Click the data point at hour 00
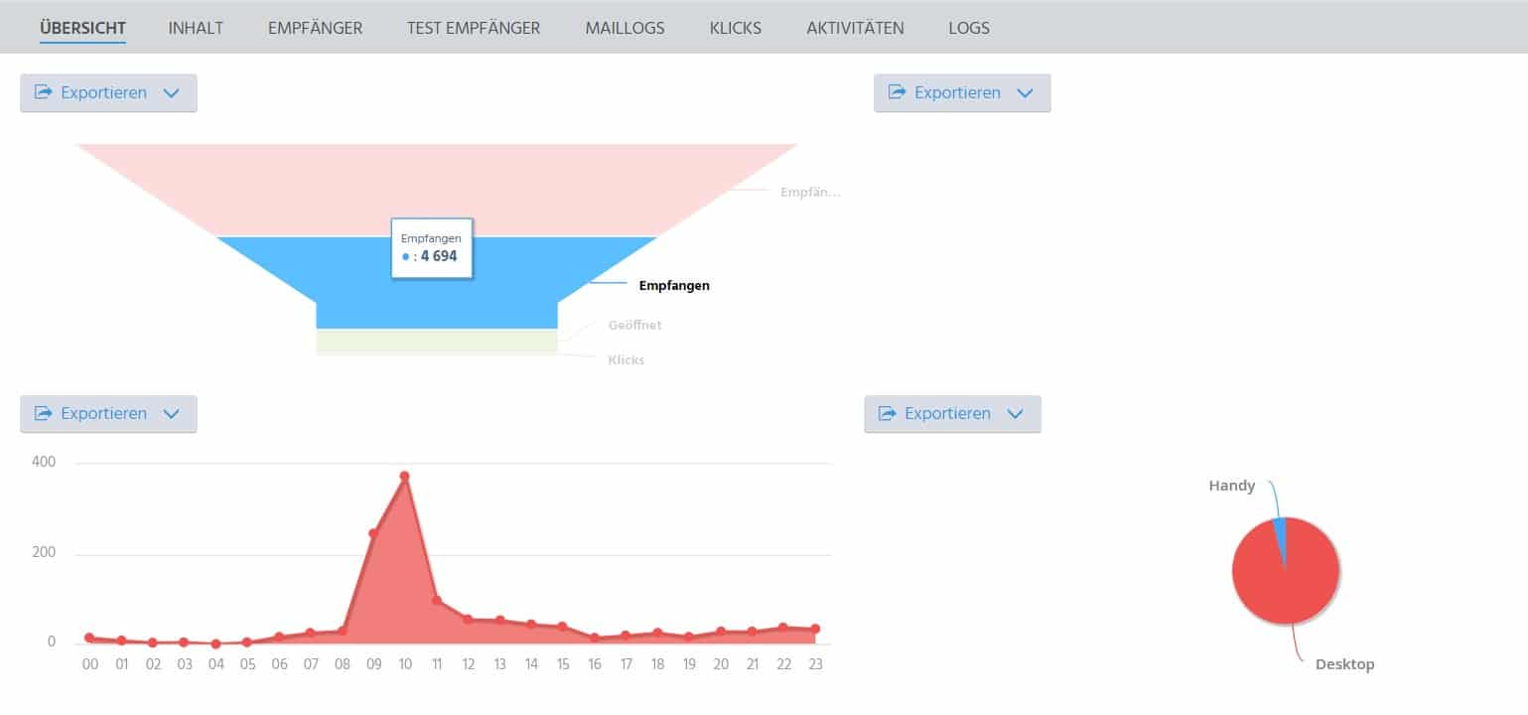The image size is (1528, 715). (89, 638)
